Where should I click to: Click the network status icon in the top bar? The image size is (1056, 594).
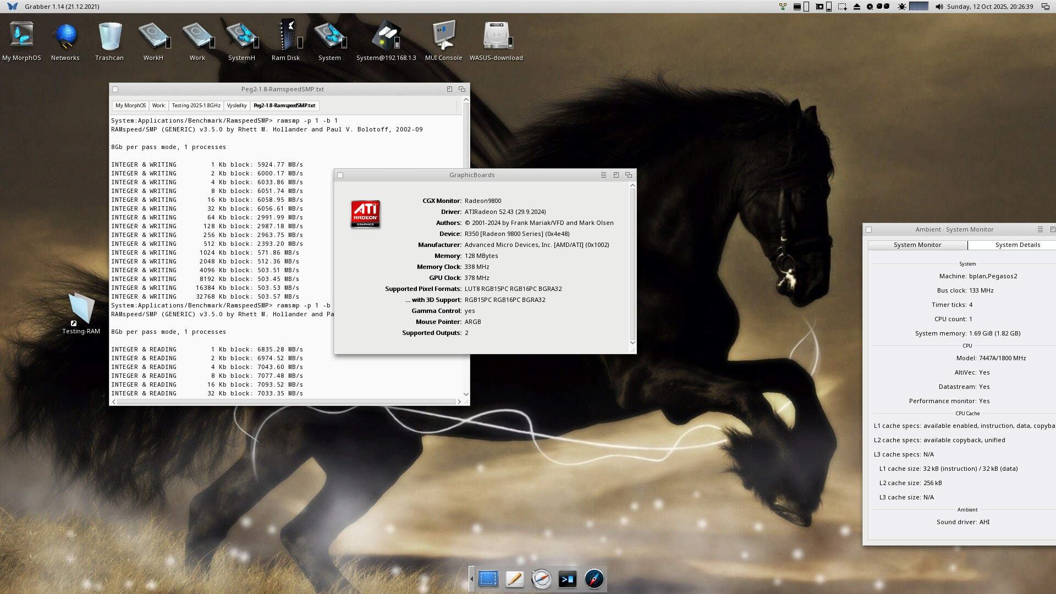click(783, 7)
